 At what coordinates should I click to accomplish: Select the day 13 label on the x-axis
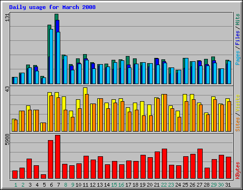[100, 185]
